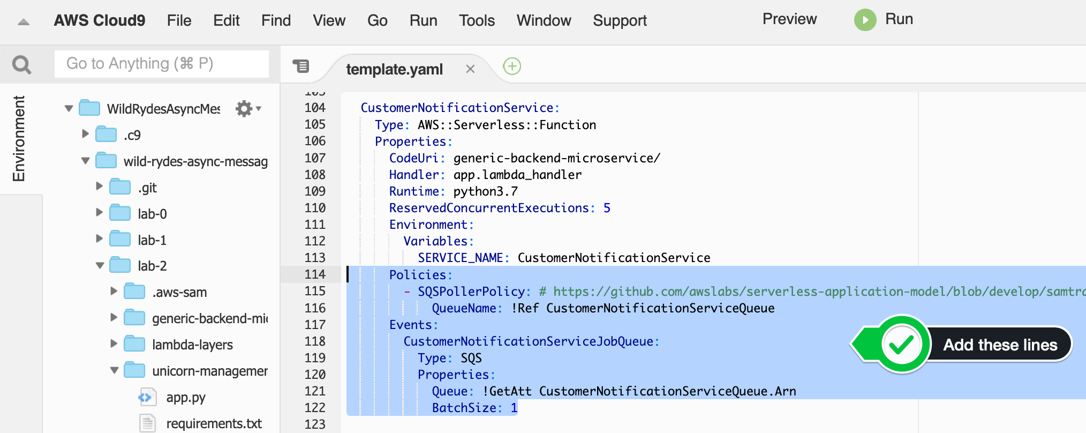Click the Run button label
The image size is (1086, 433).
pos(899,19)
